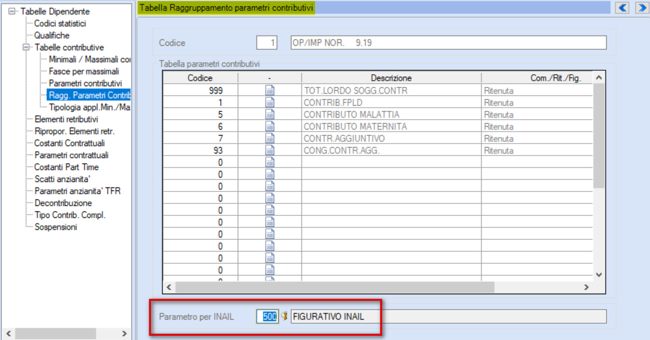Open Costanti Contrattuali tree entry
The image size is (650, 340).
pos(69,143)
